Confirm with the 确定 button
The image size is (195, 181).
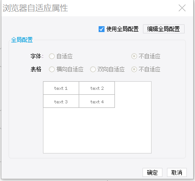[x=152, y=172]
